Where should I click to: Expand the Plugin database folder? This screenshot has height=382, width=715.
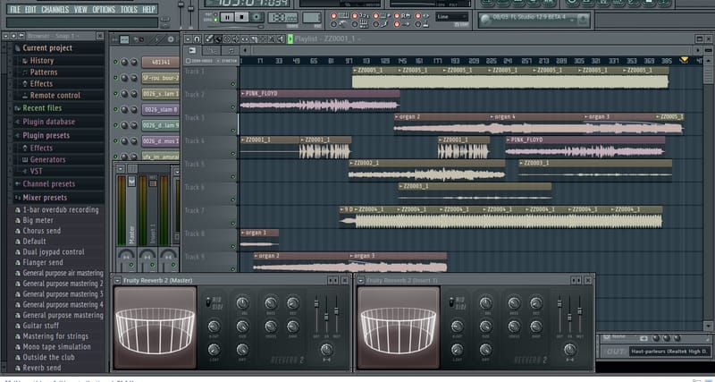[x=49, y=122]
